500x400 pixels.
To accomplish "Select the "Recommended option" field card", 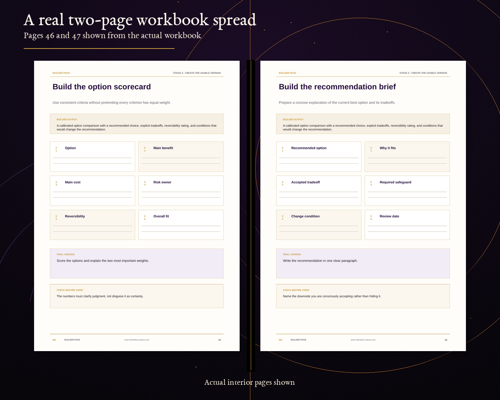I will [319, 157].
